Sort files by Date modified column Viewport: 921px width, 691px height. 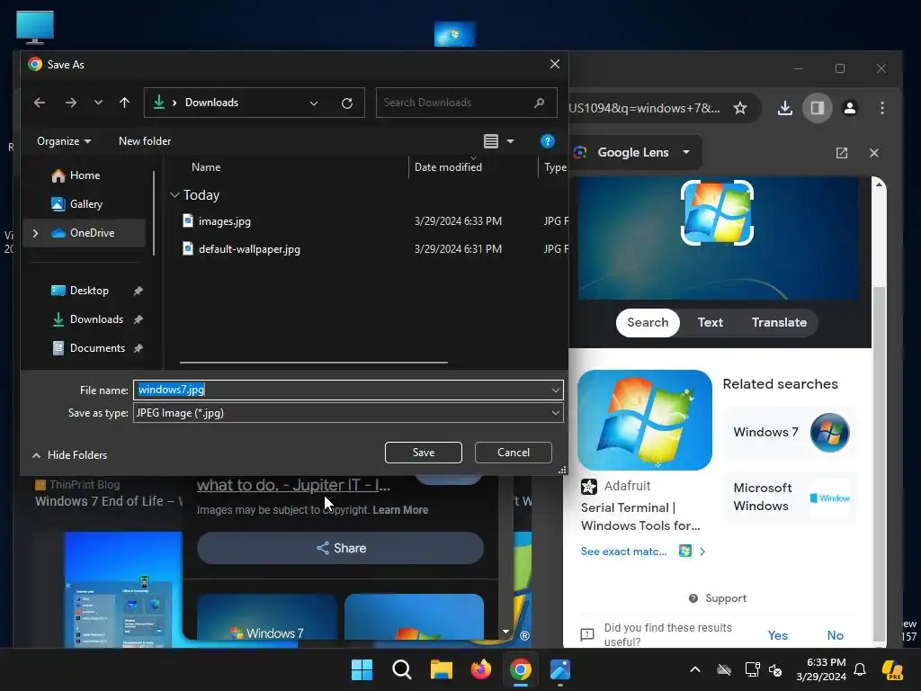448,166
